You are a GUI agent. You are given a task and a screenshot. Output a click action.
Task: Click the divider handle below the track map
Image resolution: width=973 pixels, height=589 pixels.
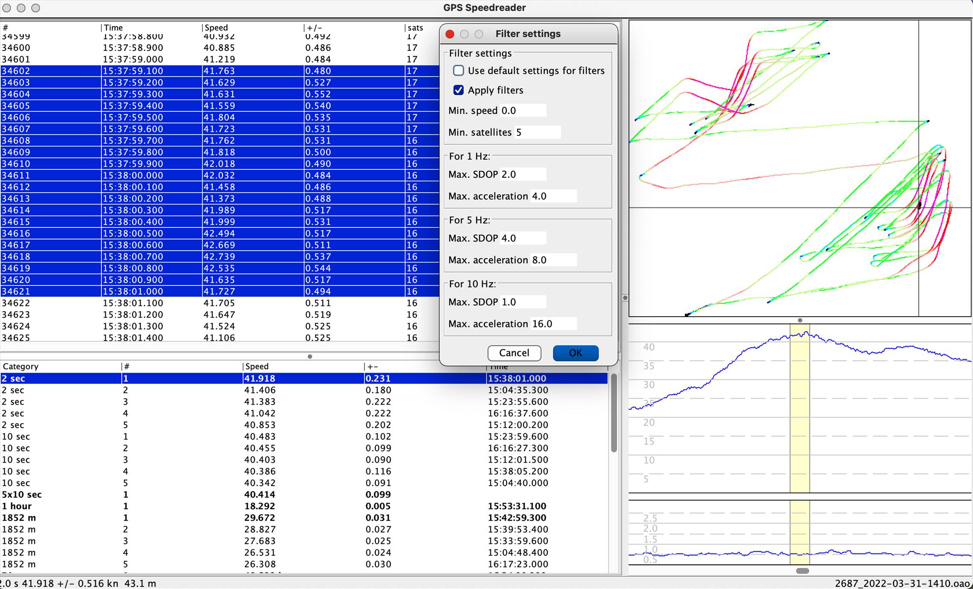coord(799,320)
